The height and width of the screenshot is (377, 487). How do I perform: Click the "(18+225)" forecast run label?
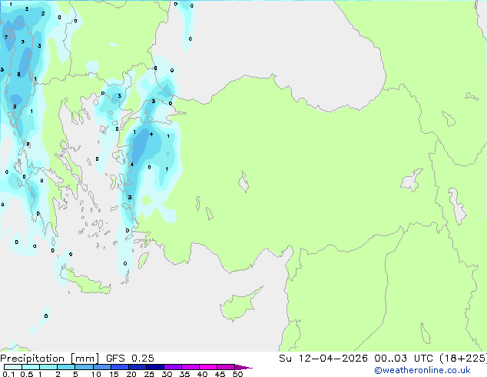point(463,359)
